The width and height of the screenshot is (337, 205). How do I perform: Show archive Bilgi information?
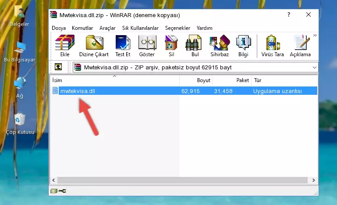tap(243, 46)
